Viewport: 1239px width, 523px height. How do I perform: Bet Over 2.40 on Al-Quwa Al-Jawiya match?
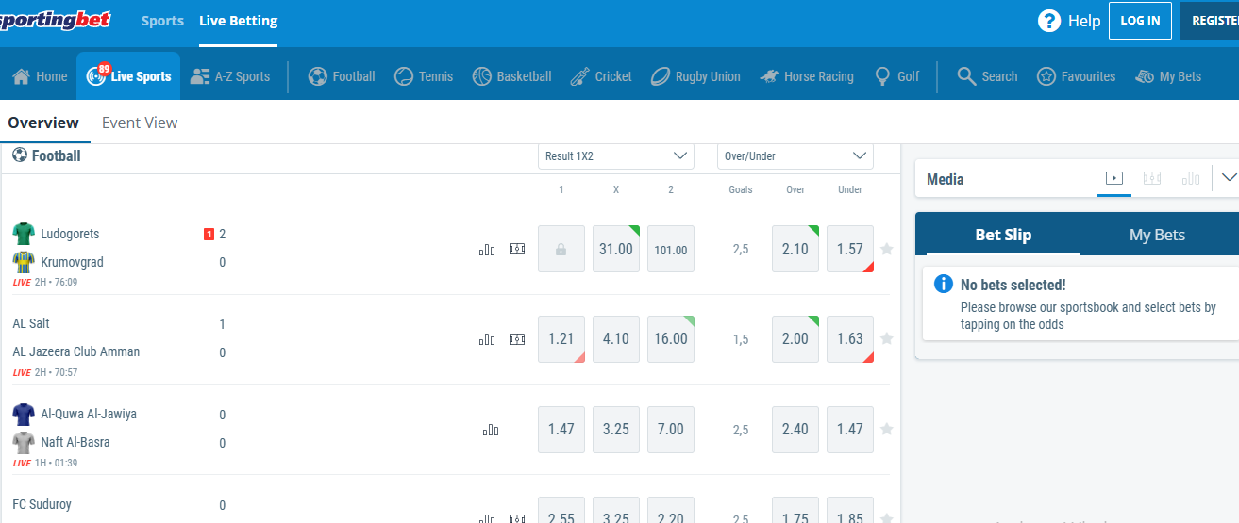click(x=795, y=430)
